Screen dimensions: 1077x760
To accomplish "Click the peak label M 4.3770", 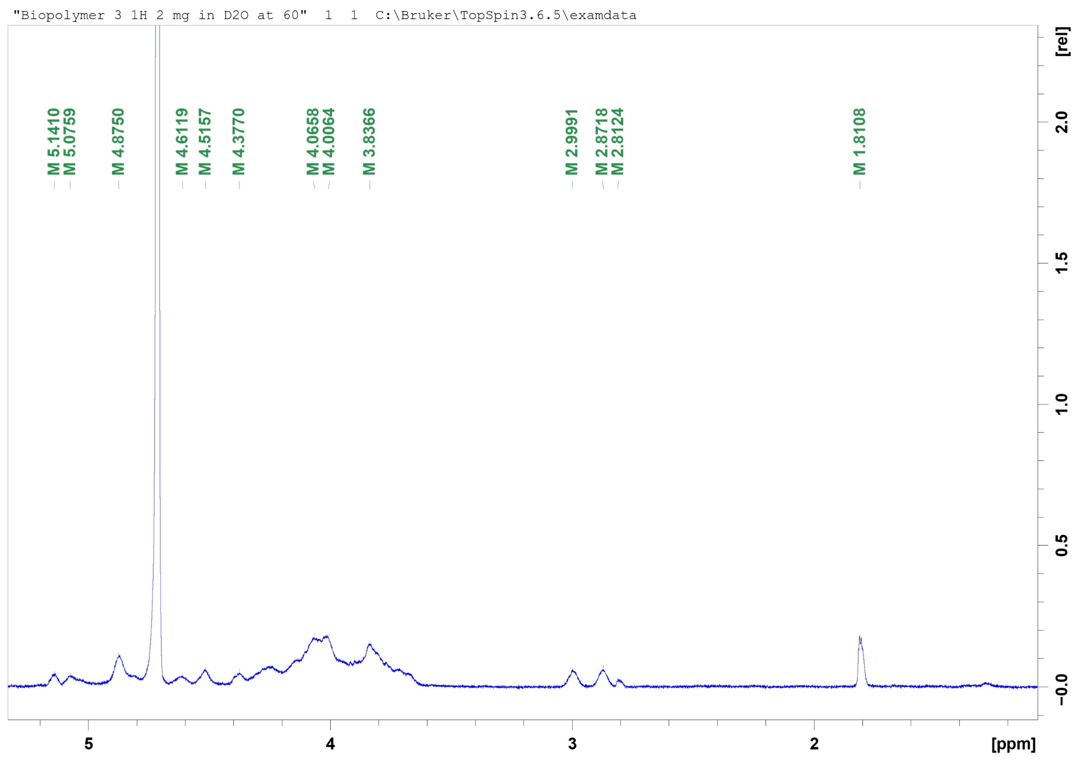I will (x=239, y=142).
